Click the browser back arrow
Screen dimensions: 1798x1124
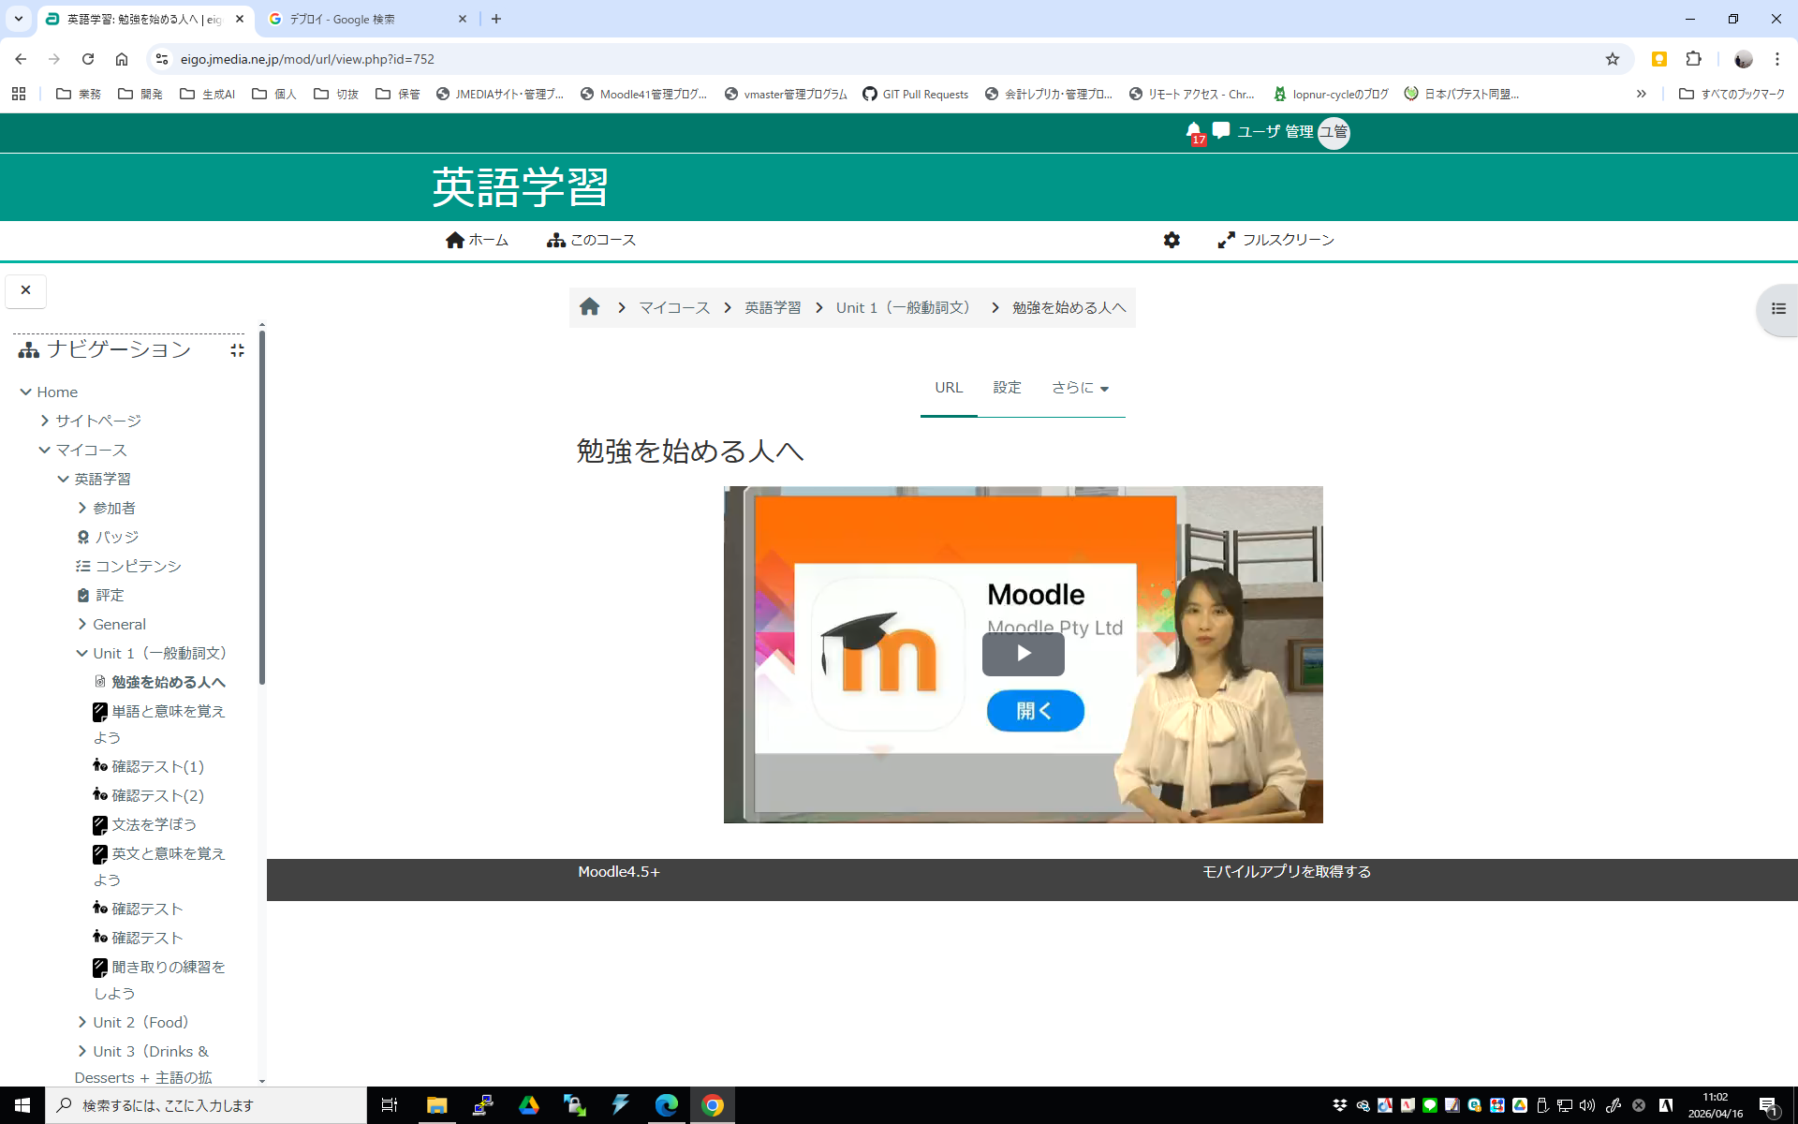[x=21, y=59]
